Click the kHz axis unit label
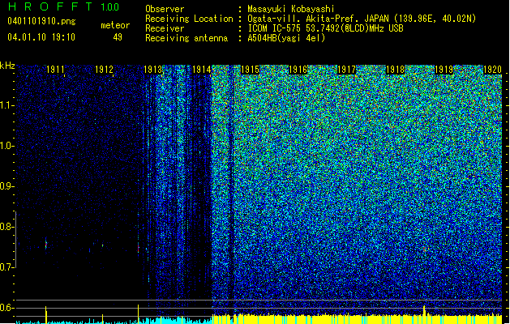The width and height of the screenshot is (510, 324). [x=7, y=66]
